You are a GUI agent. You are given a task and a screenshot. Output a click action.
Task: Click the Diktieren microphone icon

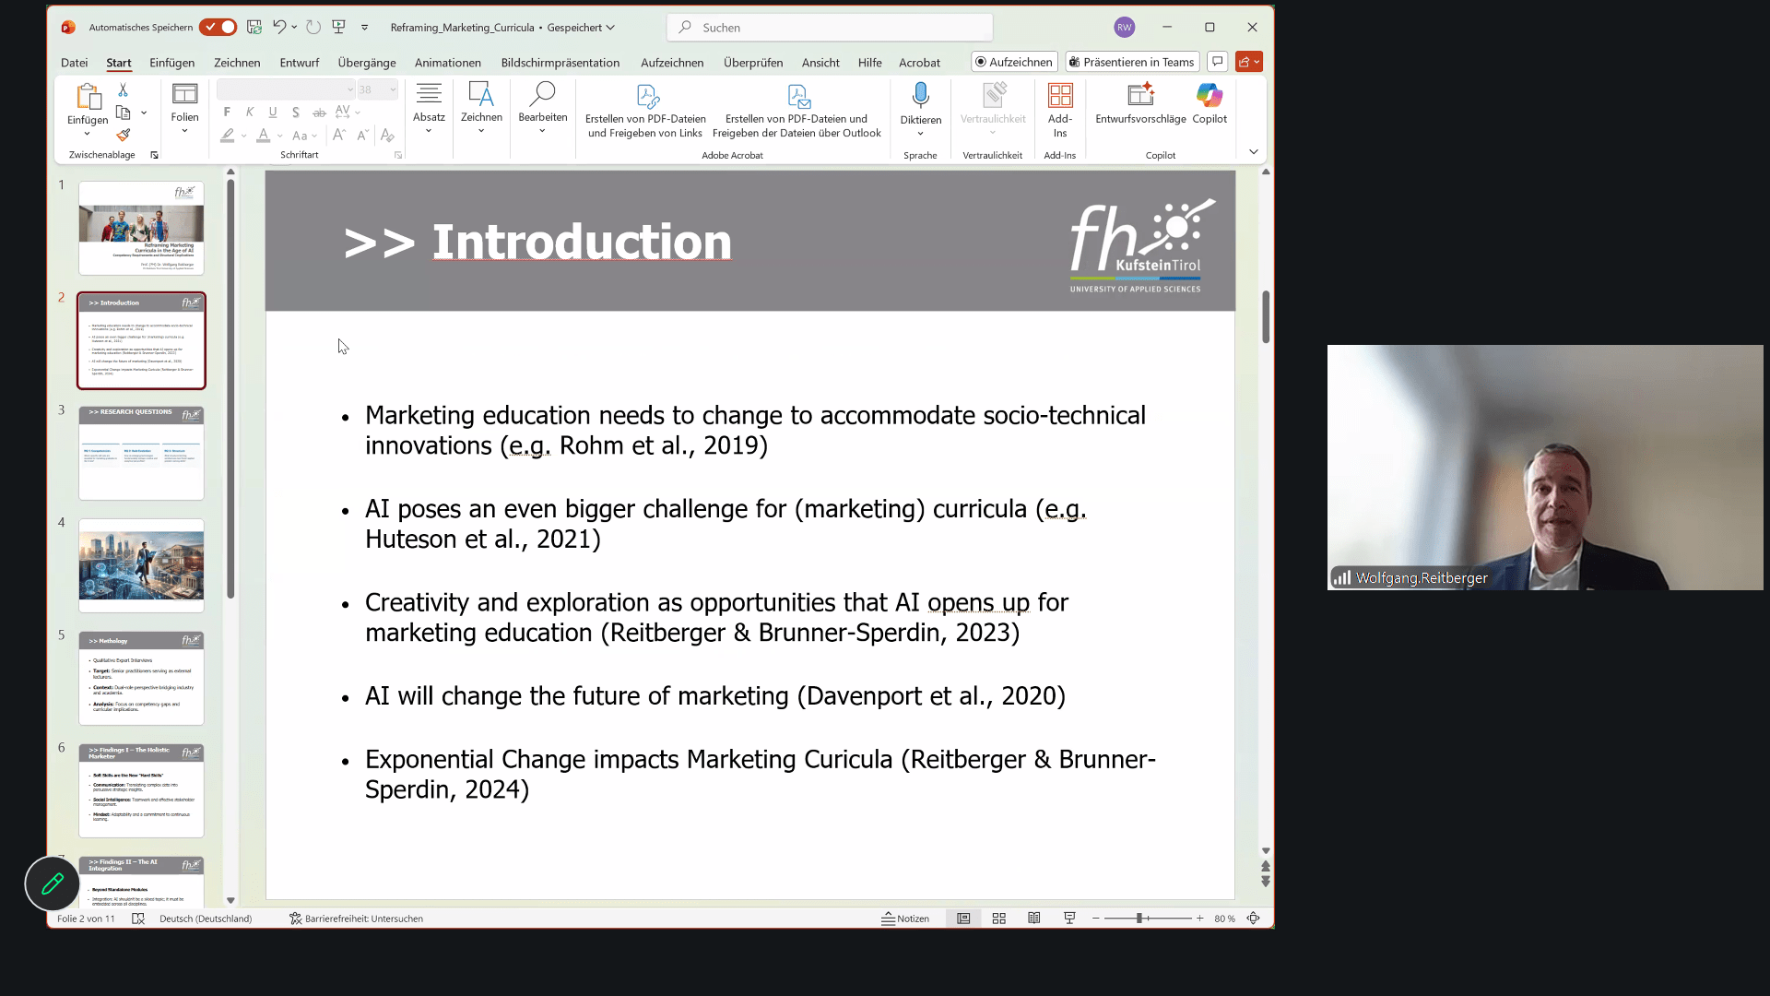[x=920, y=96]
